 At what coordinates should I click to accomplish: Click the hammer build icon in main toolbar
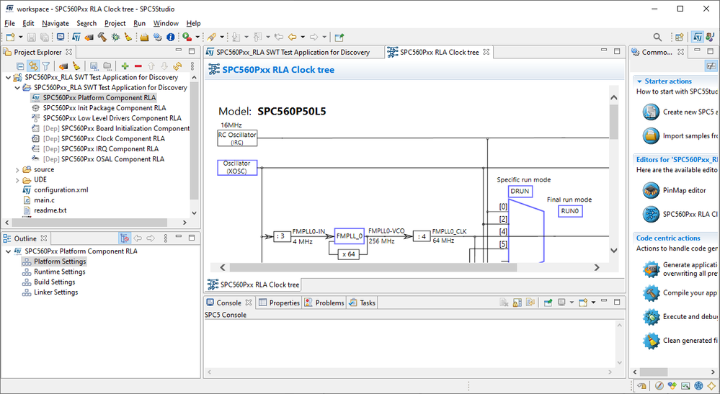(x=103, y=37)
